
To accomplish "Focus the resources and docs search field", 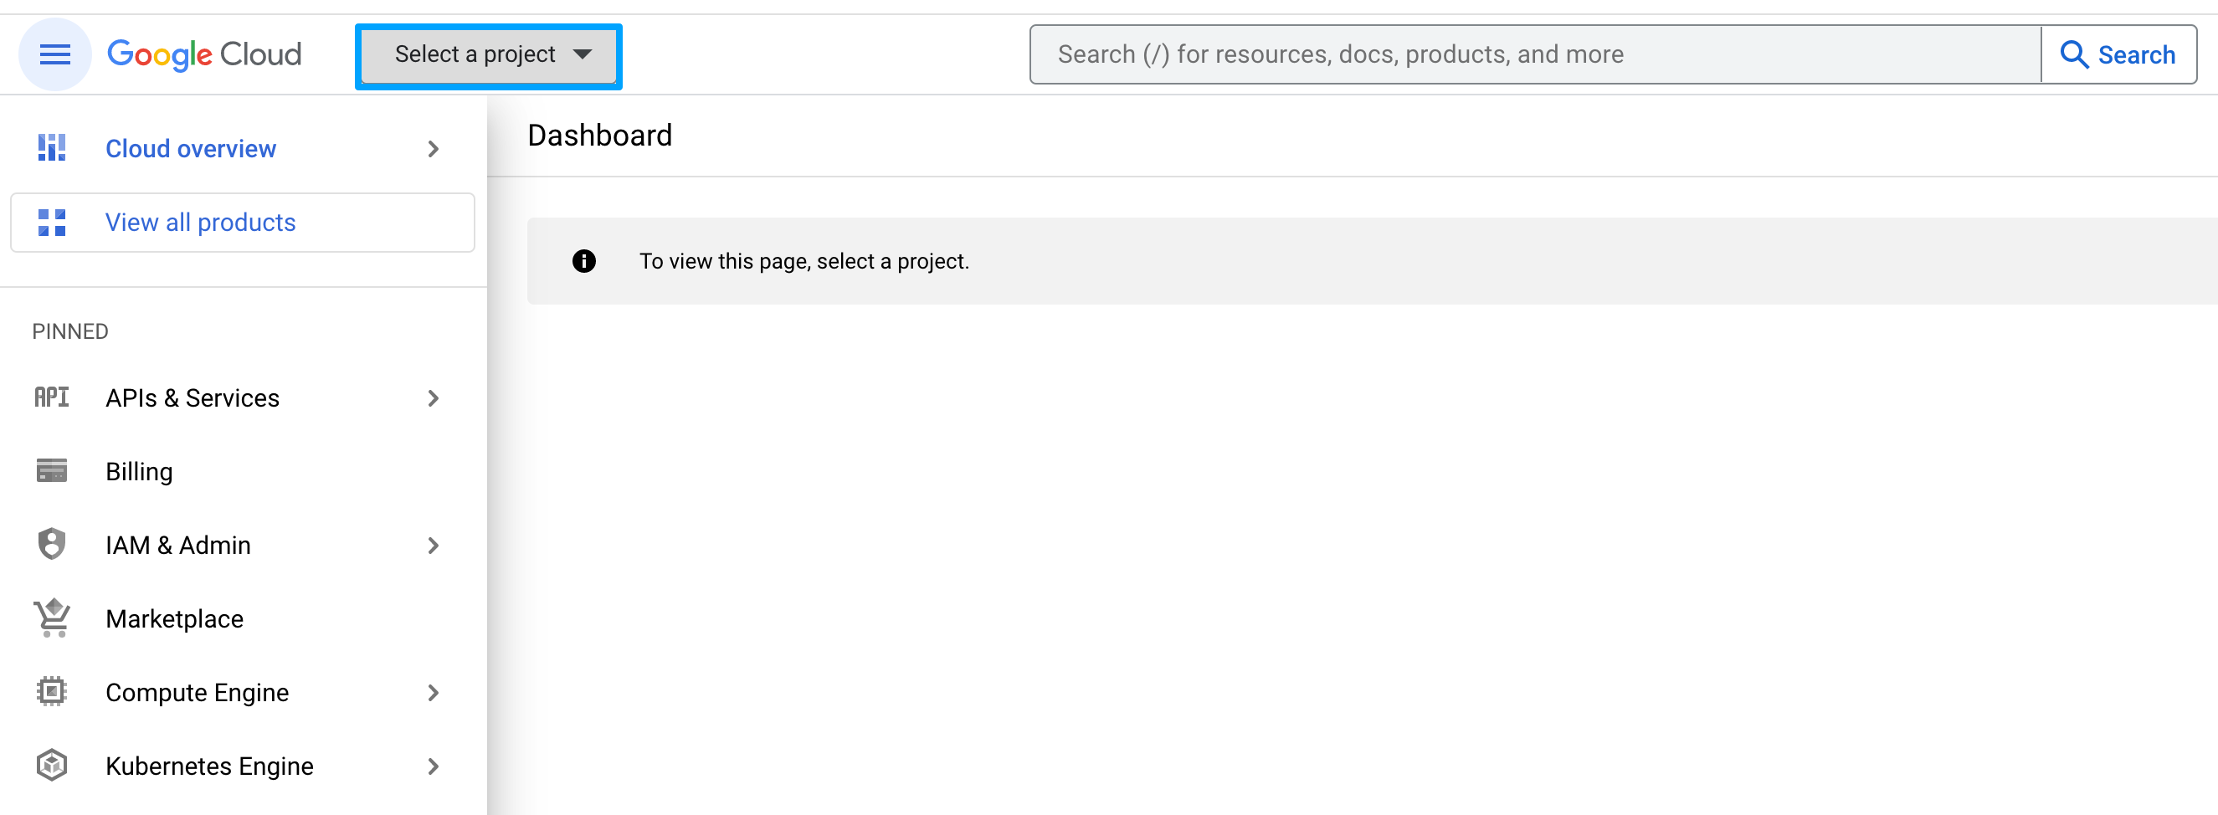I will pyautogui.click(x=1533, y=54).
